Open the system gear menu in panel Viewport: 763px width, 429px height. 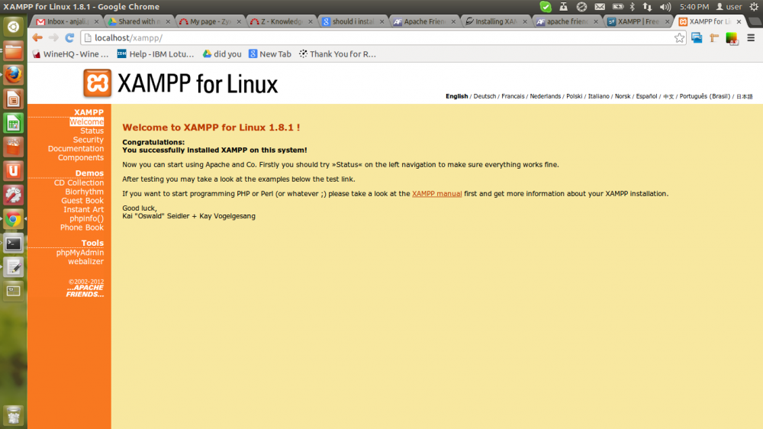[x=755, y=7]
